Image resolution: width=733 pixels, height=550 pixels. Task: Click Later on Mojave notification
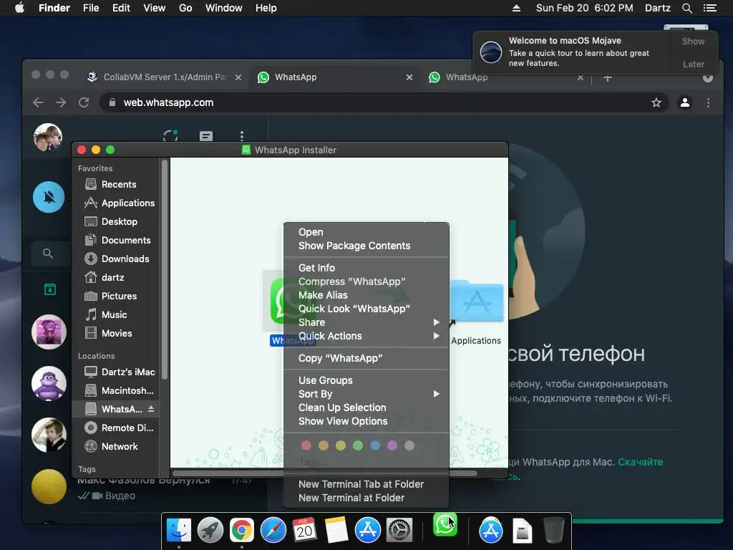click(x=693, y=64)
